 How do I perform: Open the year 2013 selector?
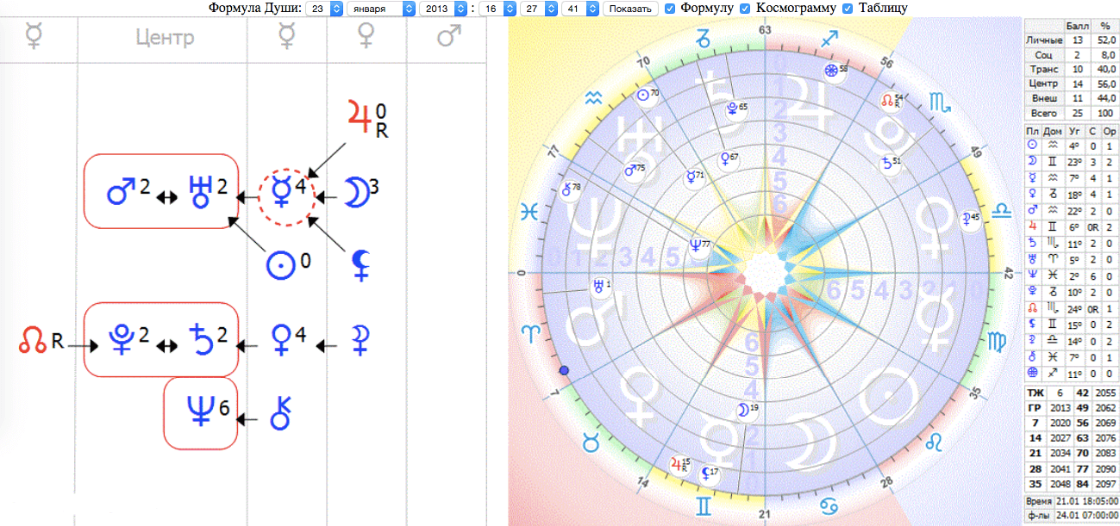[x=442, y=9]
